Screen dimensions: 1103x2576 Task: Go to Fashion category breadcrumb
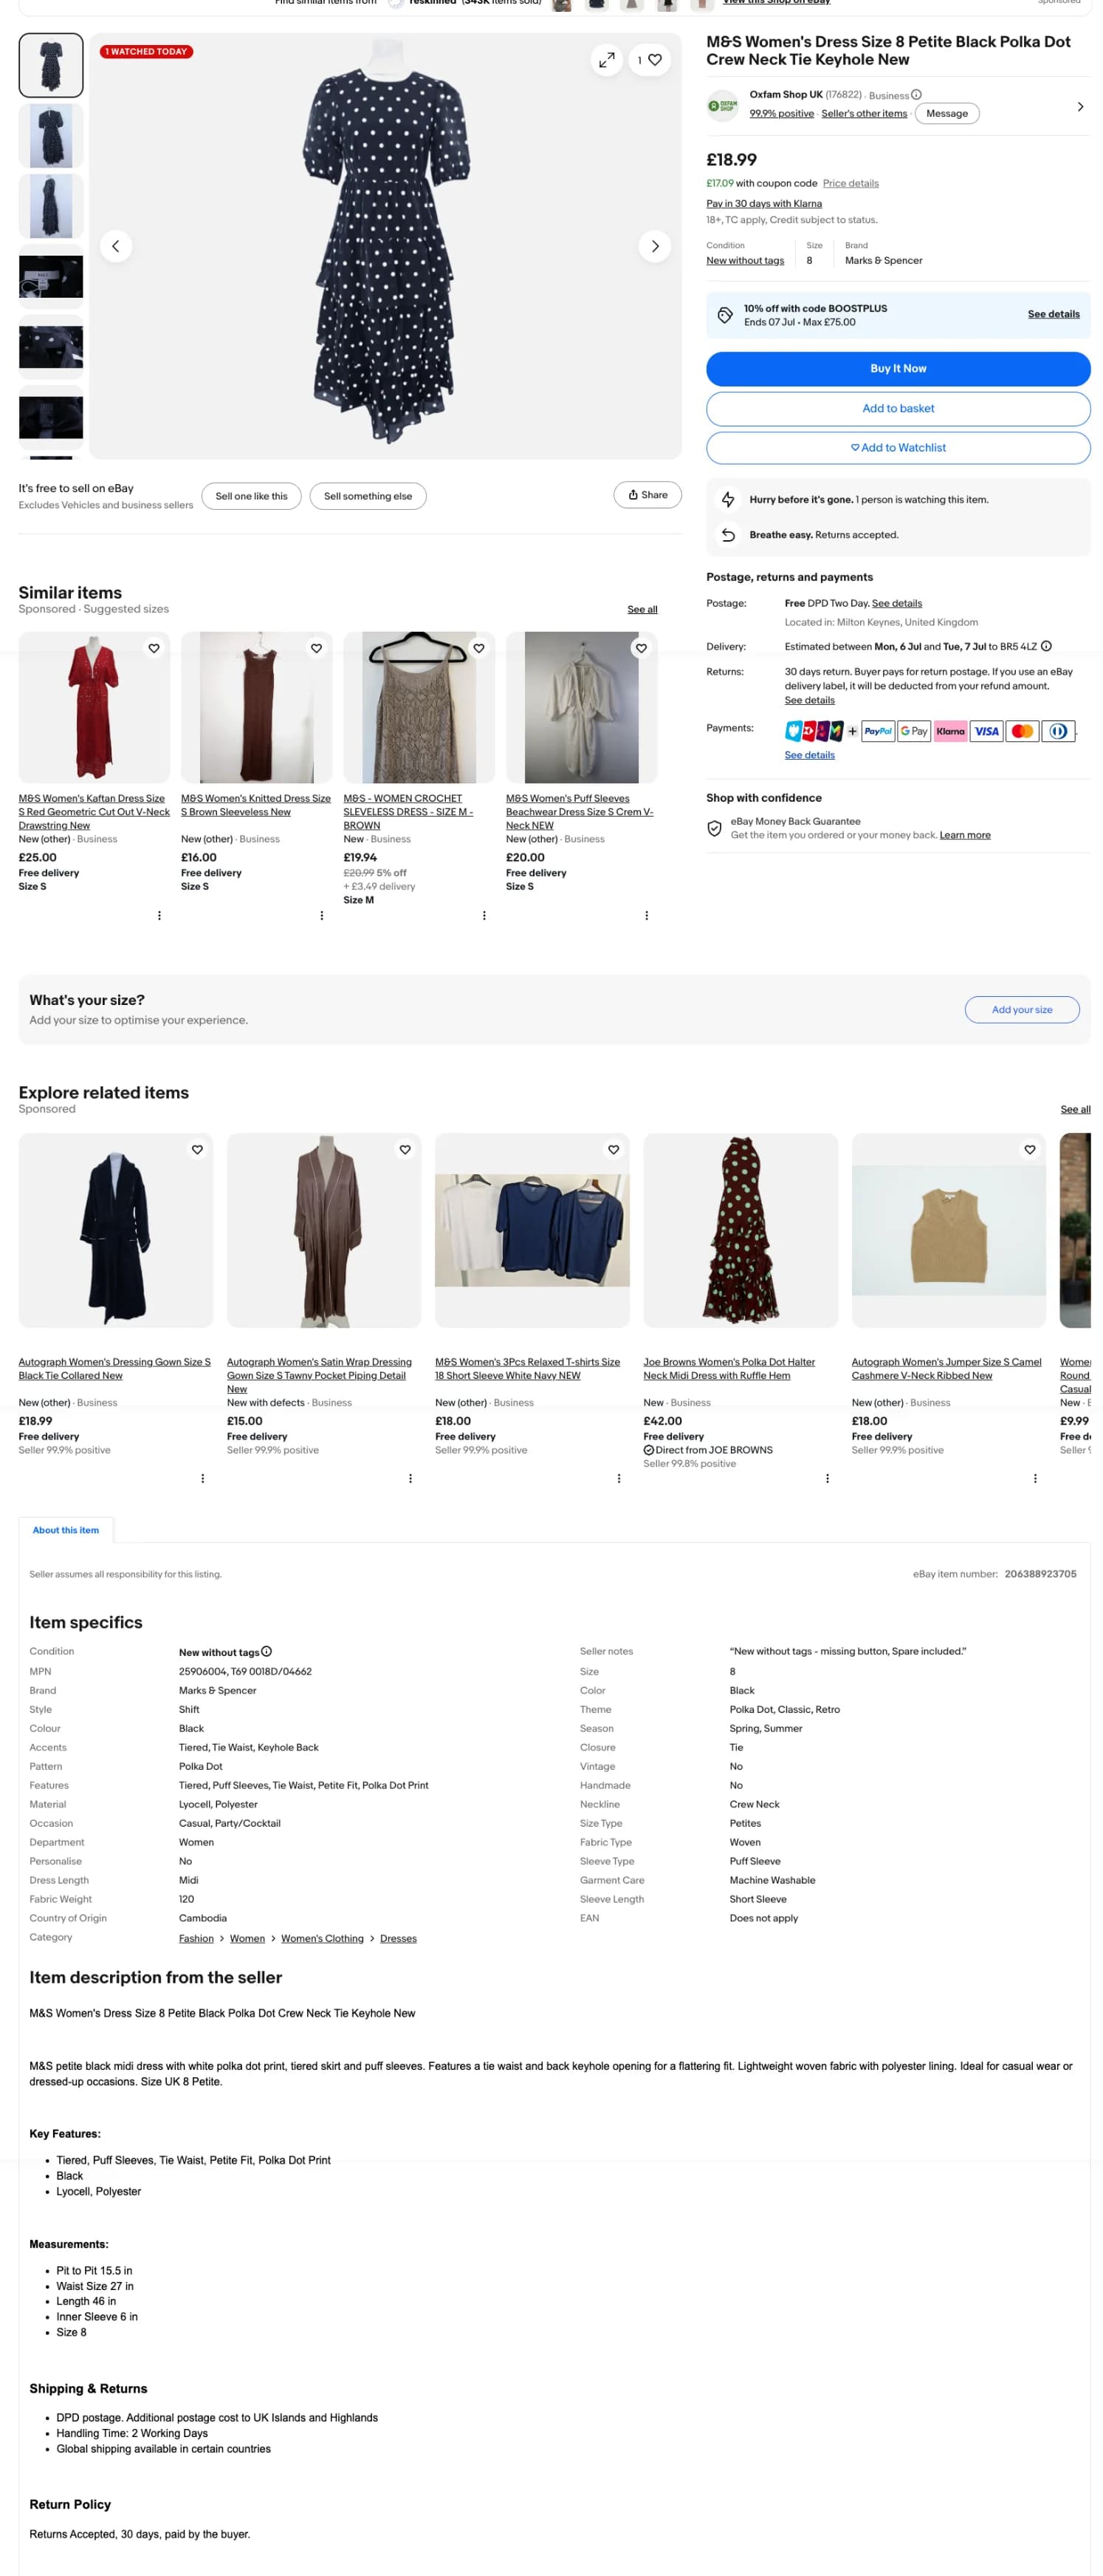pos(196,1938)
